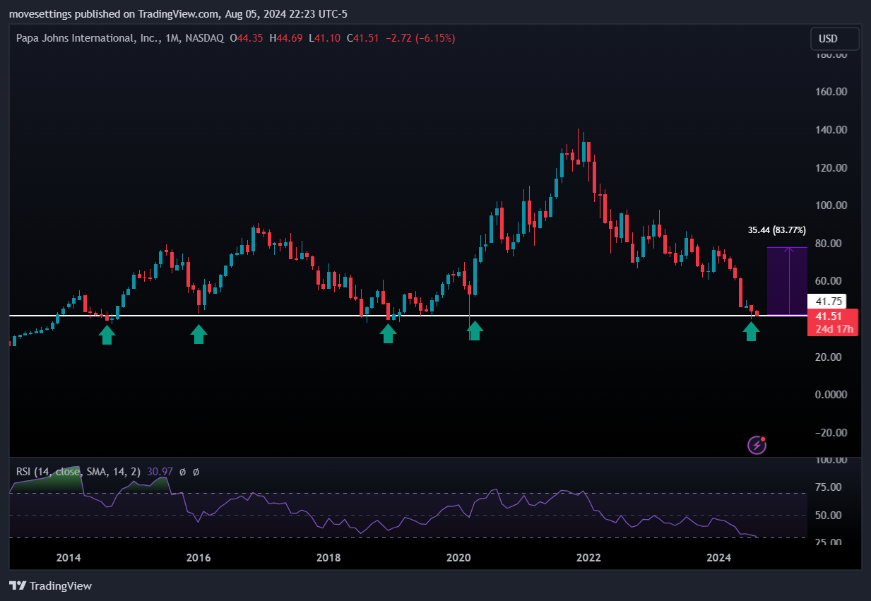Click the high value H44.69

[286, 38]
